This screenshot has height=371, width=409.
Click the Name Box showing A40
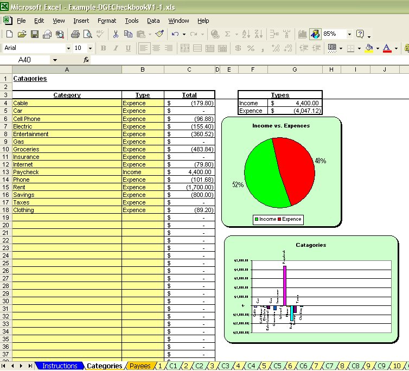[x=25, y=60]
